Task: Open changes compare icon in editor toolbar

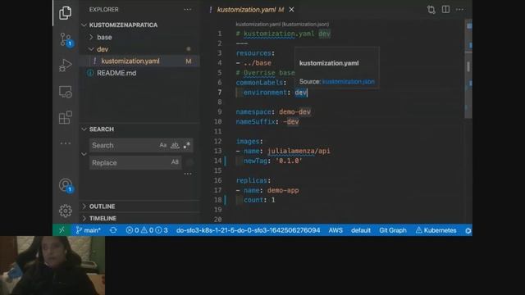Action: coord(431,10)
